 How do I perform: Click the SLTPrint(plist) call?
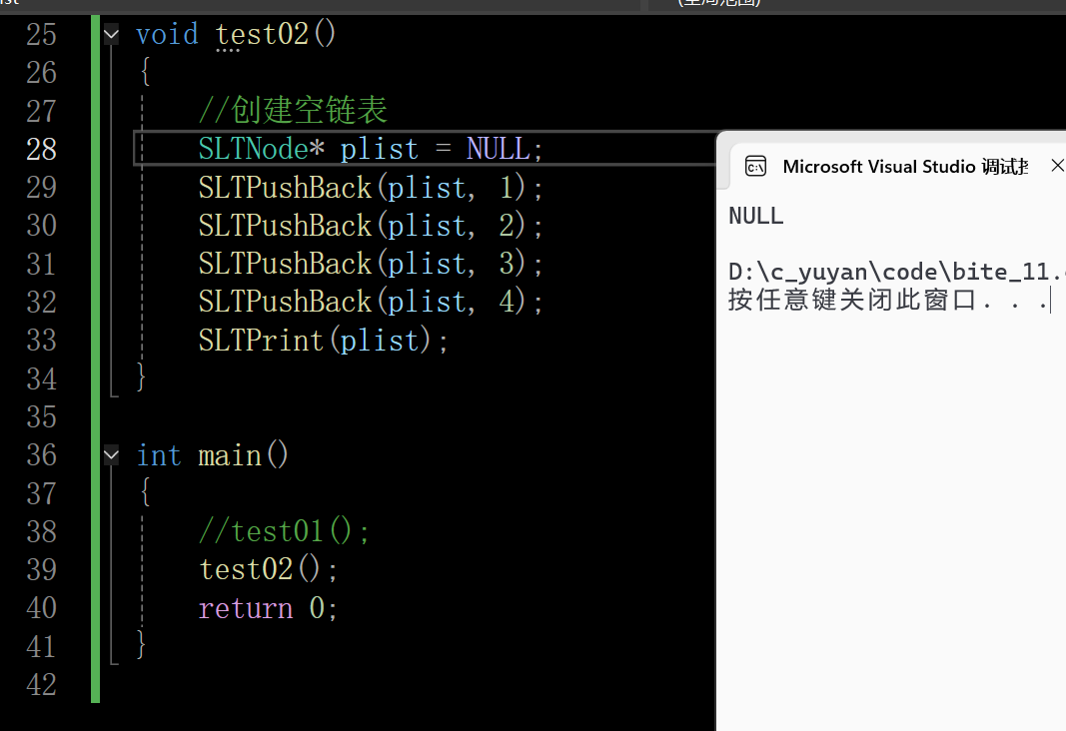(323, 340)
